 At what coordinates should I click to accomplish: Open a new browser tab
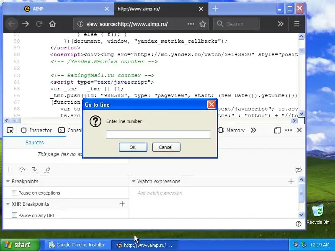click(x=215, y=8)
